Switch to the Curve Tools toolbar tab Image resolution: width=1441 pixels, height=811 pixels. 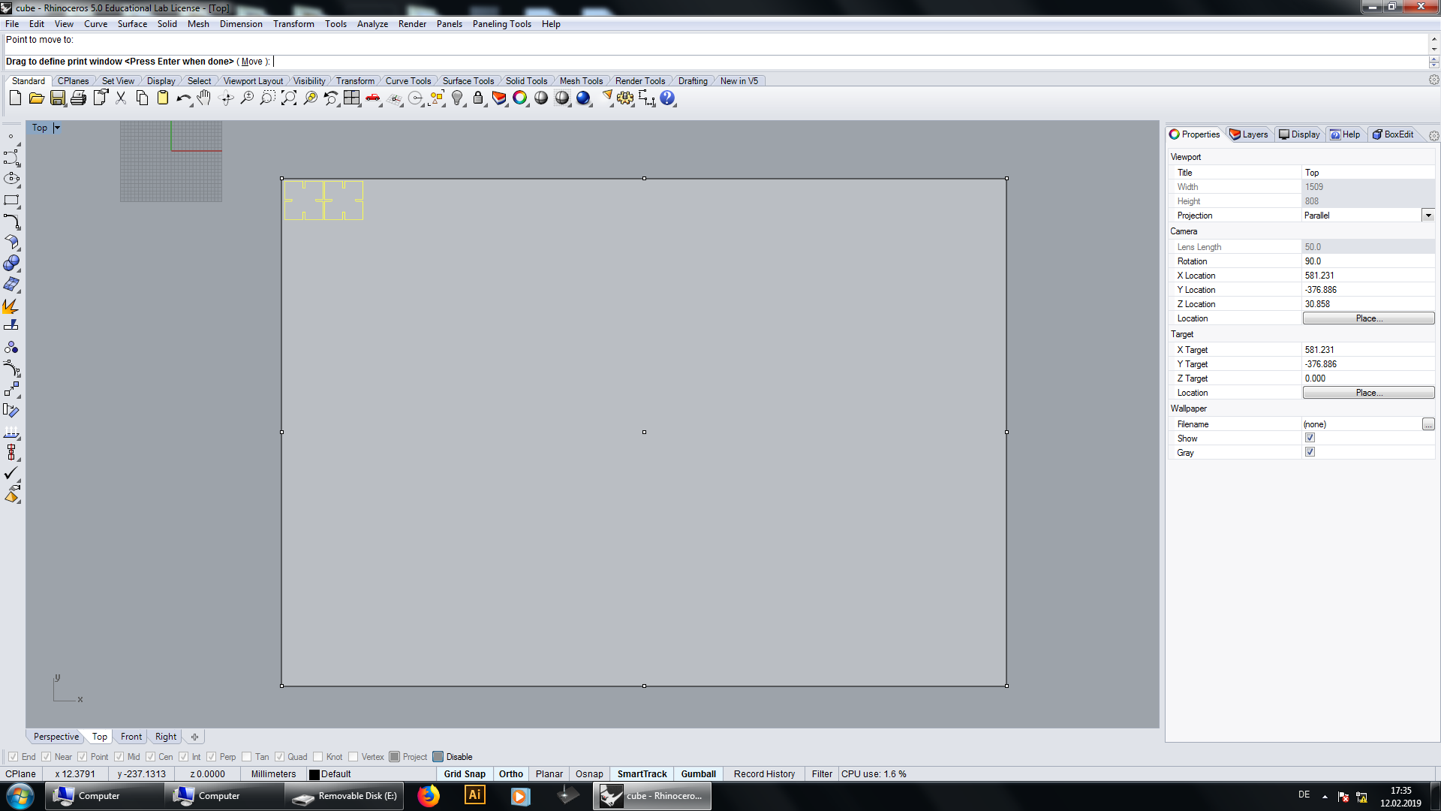408,81
